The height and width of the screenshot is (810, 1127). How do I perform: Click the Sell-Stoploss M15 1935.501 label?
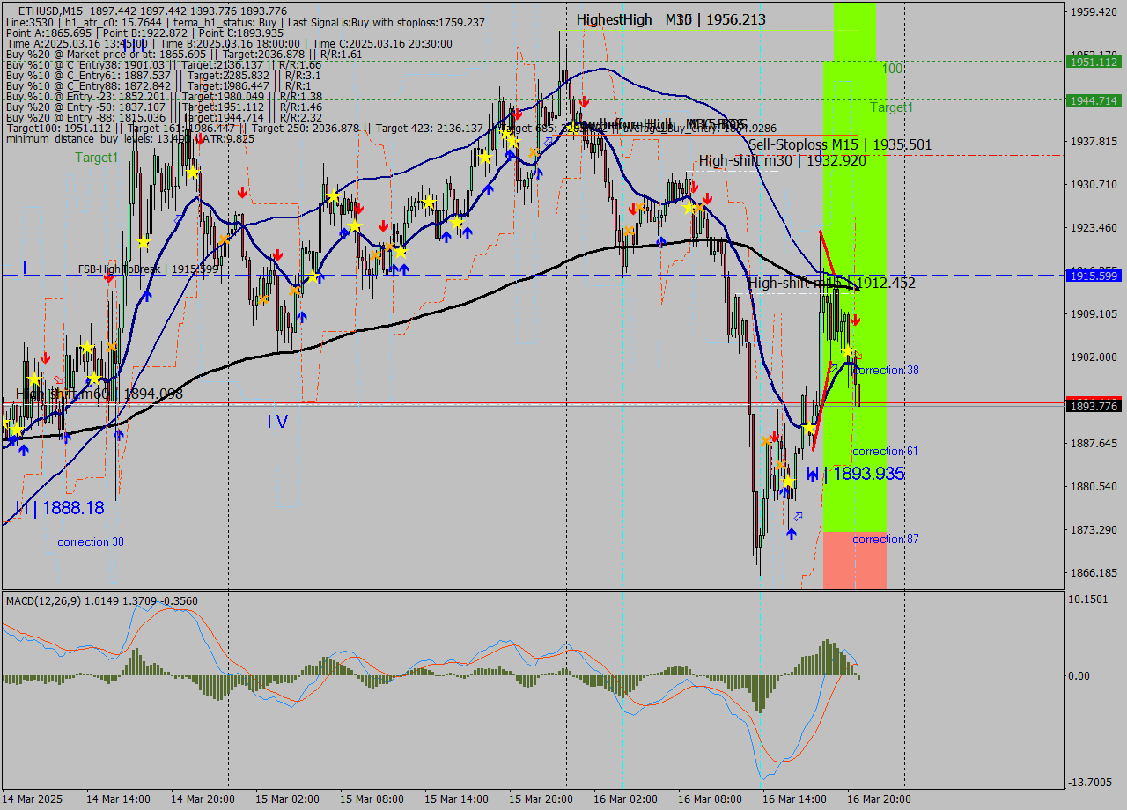[839, 144]
